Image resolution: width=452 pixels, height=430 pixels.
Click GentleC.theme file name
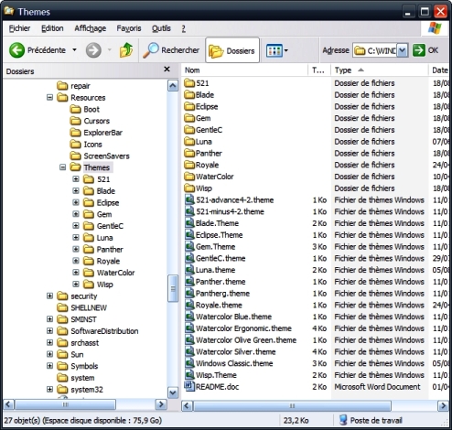(x=221, y=258)
